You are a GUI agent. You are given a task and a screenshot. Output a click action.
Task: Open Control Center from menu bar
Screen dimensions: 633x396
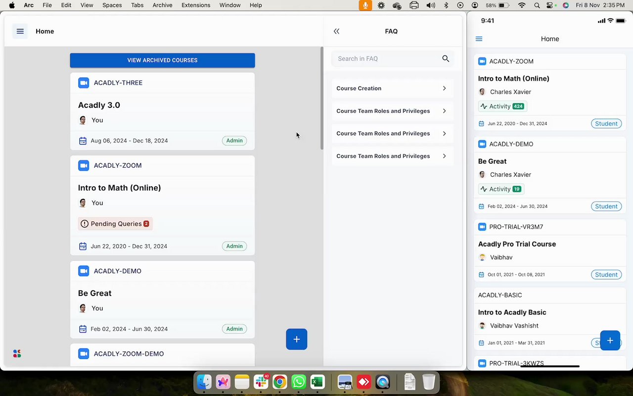click(x=550, y=5)
